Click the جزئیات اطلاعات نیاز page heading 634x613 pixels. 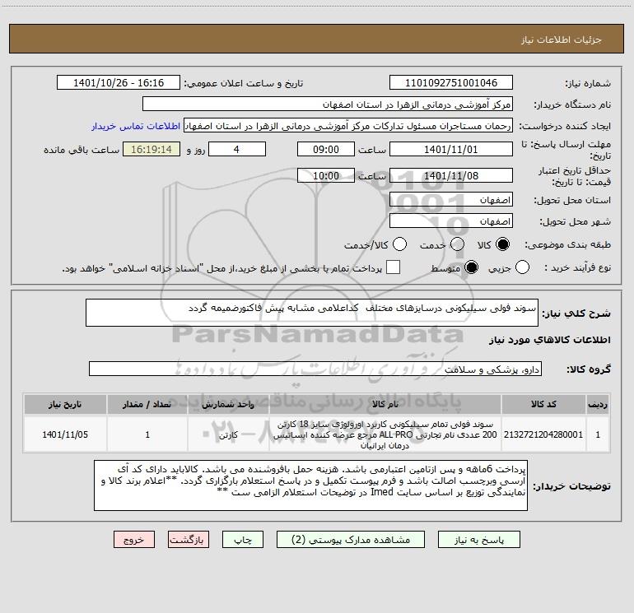[562, 39]
